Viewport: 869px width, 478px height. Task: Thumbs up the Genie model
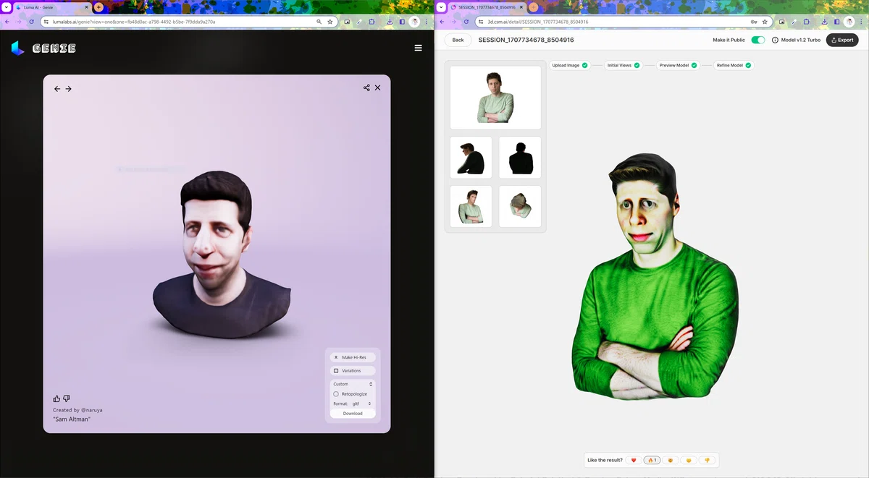tap(57, 398)
